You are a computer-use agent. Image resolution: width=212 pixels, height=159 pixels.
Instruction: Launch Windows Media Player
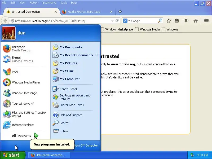coord(25,82)
